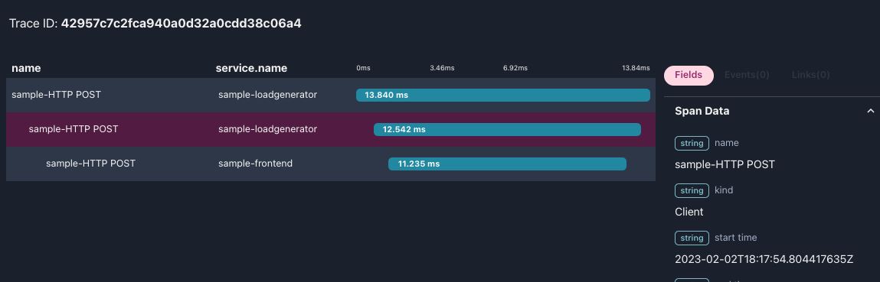The height and width of the screenshot is (282, 880).
Task: Click the string badge beside name field
Action: coord(692,143)
